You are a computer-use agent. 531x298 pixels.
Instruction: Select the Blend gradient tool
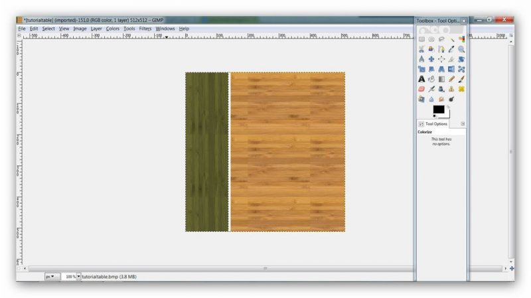point(441,79)
